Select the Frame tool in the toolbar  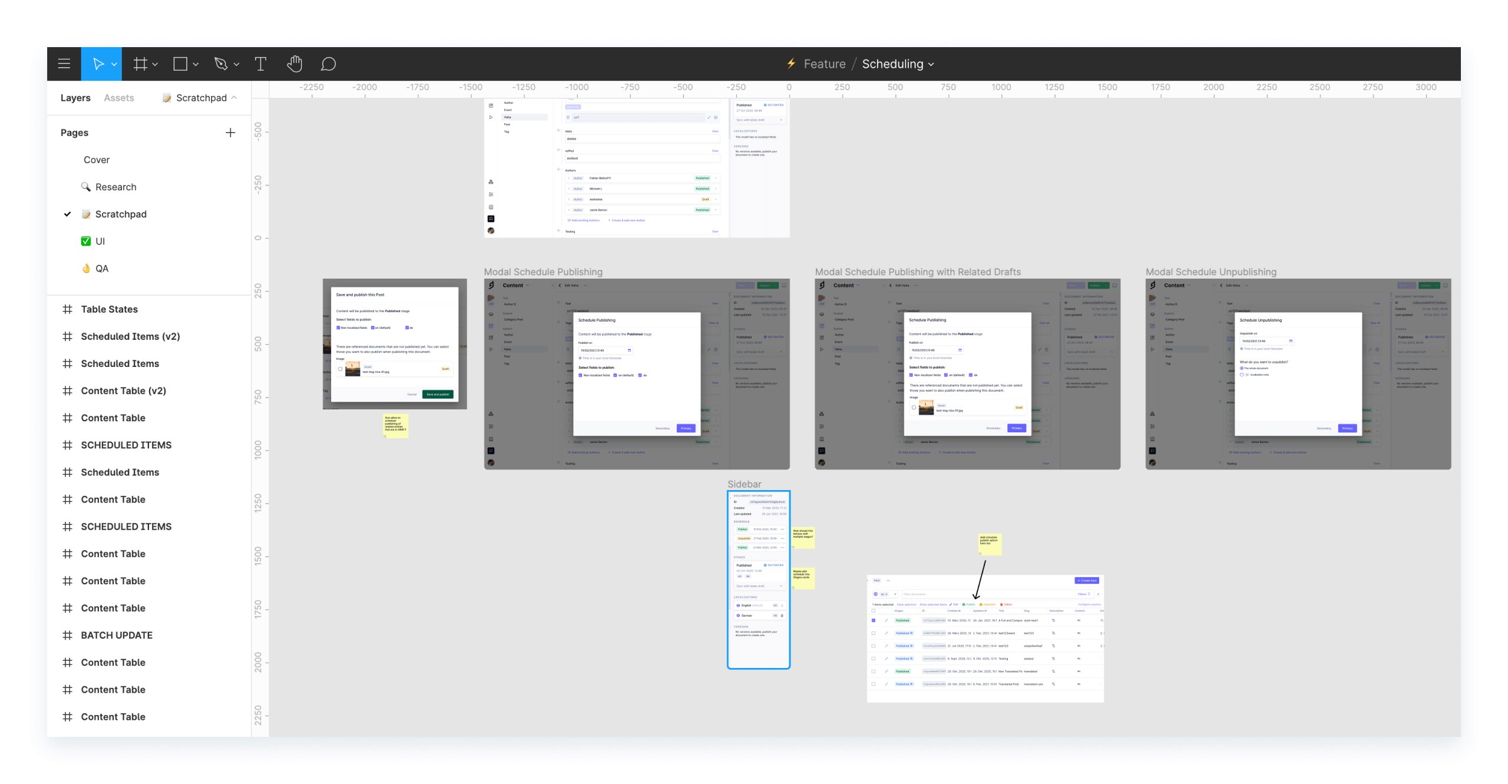pyautogui.click(x=141, y=64)
